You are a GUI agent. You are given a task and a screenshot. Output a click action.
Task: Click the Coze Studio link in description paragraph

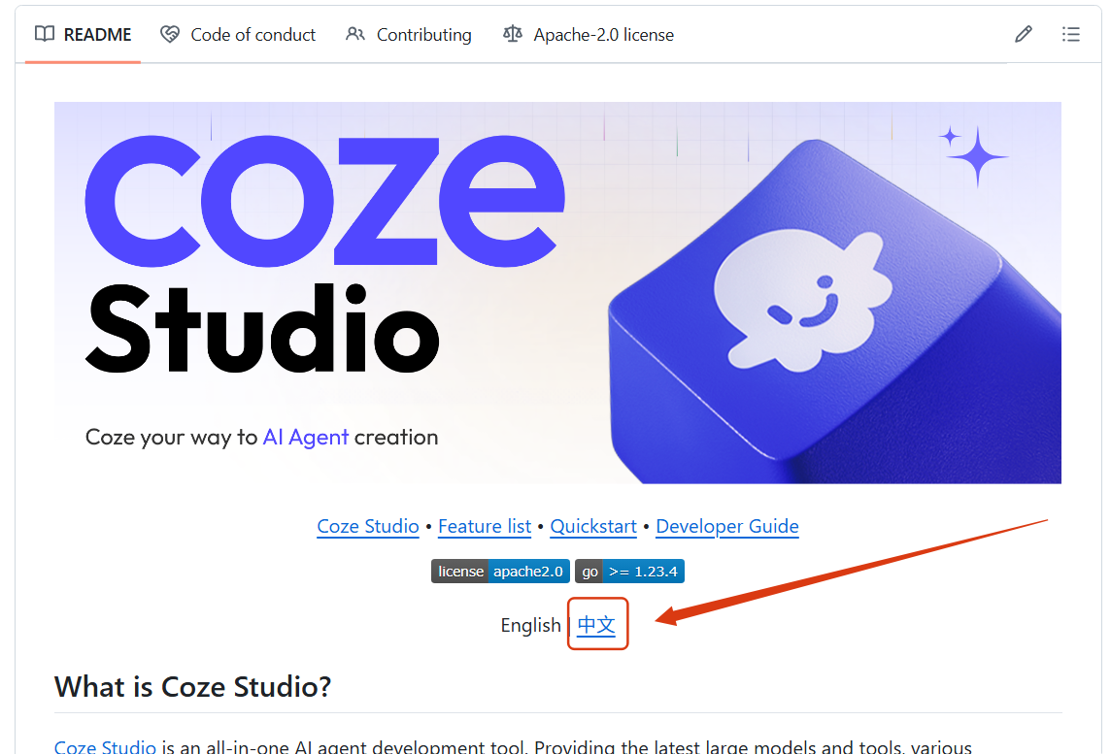(x=105, y=747)
